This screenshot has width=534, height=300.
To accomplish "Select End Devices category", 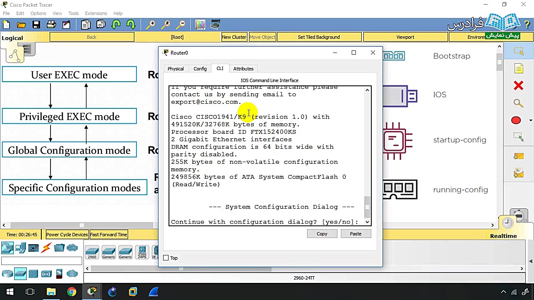I will 20,248.
